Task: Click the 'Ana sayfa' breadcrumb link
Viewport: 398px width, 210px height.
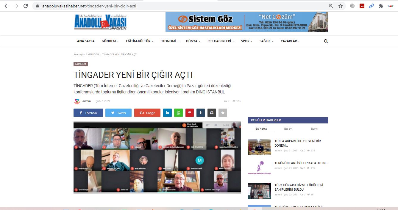Action: coord(79,55)
